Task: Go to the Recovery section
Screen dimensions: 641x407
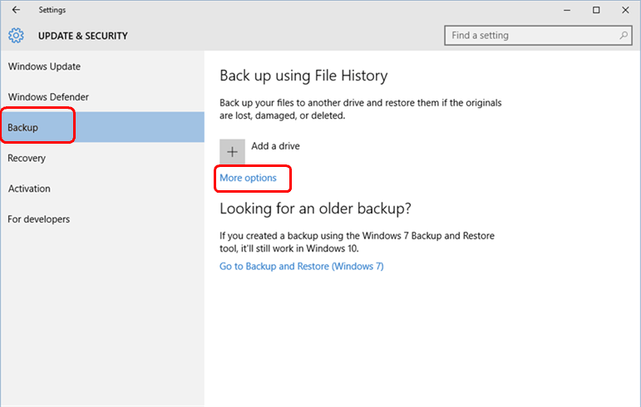Action: pyautogui.click(x=27, y=158)
